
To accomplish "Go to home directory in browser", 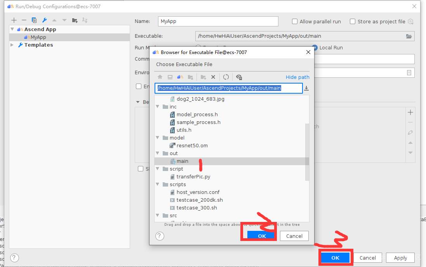I will click(160, 77).
